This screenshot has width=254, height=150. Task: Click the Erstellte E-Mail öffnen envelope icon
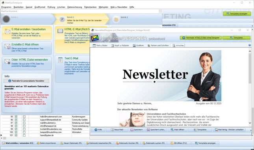pos(7,46)
